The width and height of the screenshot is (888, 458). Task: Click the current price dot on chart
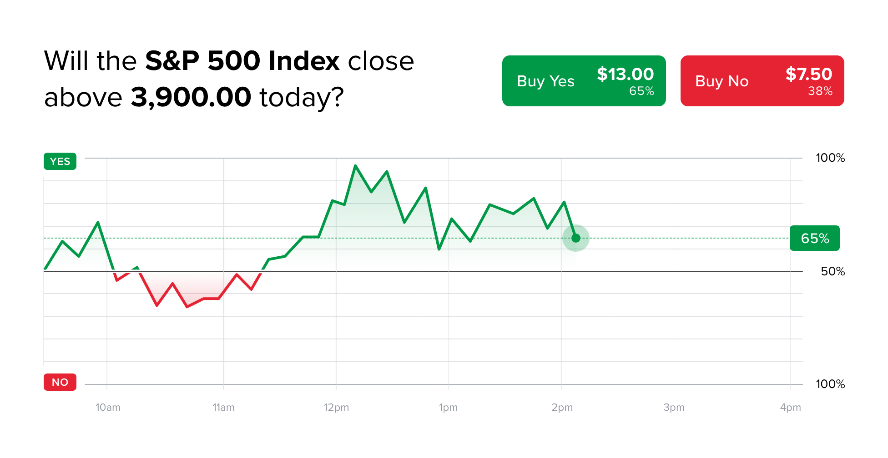tap(576, 238)
